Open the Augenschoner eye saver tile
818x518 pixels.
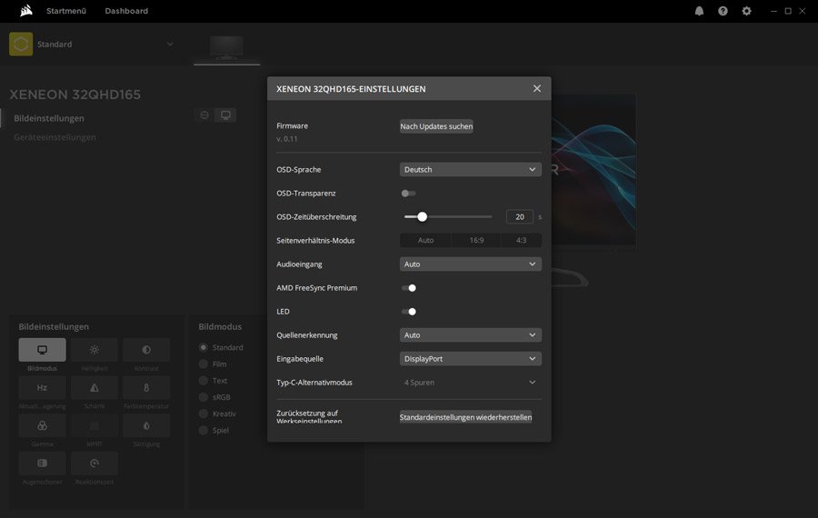(x=42, y=463)
